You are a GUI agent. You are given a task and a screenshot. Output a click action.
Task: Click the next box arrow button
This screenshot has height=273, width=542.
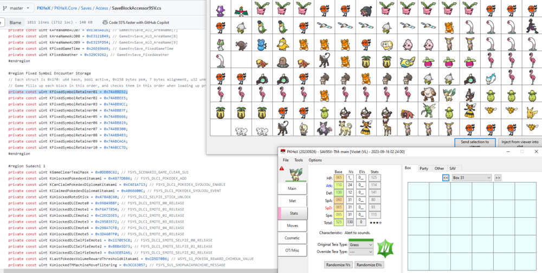(498, 177)
